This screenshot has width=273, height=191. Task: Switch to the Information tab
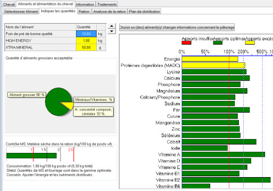click(x=85, y=4)
